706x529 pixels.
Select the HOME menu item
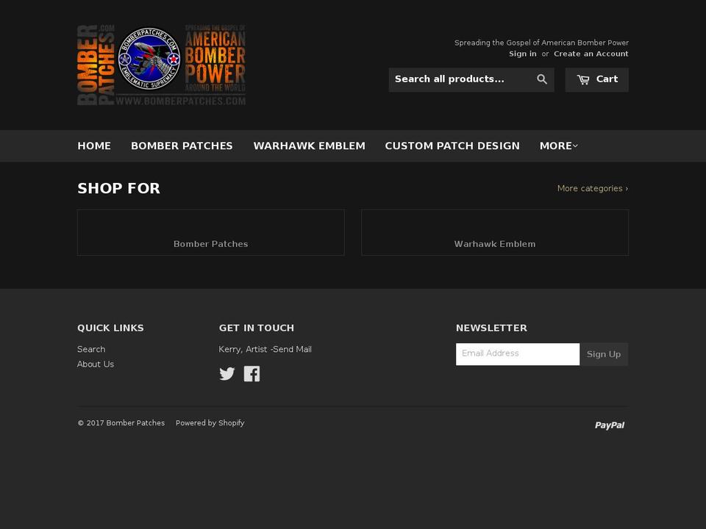[x=94, y=145]
